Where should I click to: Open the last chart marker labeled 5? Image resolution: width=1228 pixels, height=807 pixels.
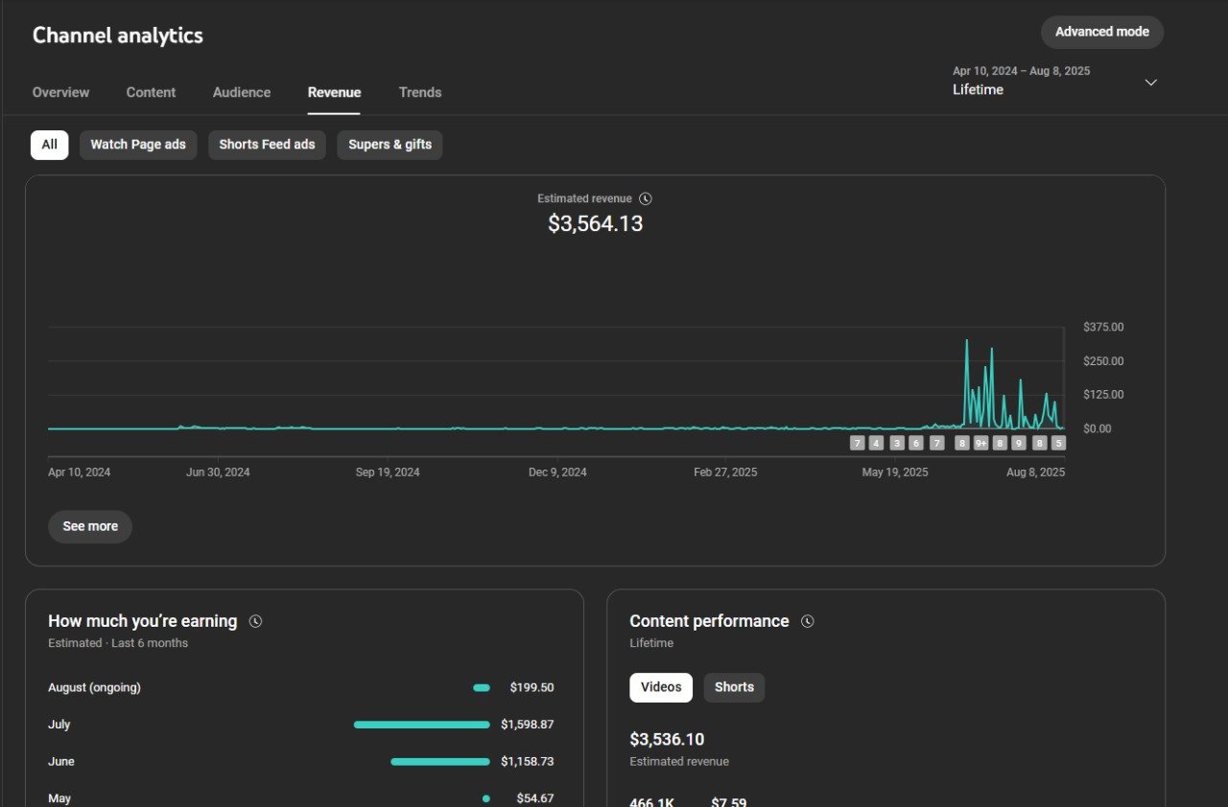click(x=1058, y=443)
